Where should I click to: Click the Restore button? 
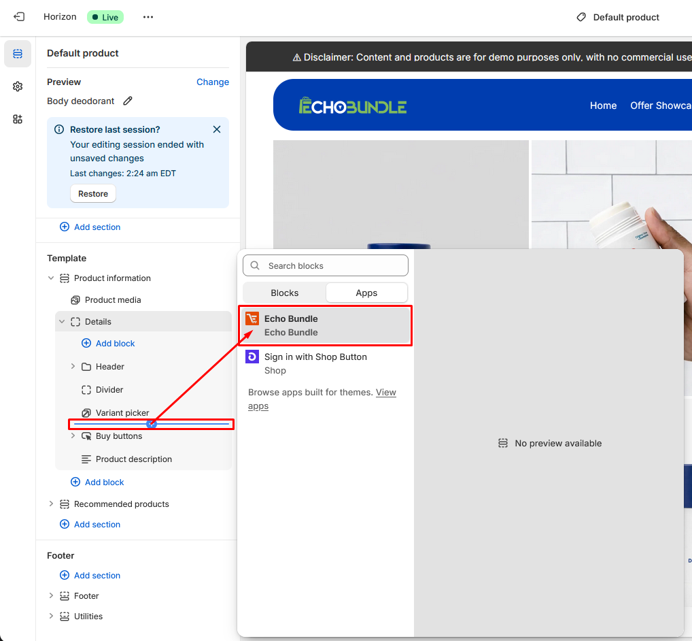(93, 194)
